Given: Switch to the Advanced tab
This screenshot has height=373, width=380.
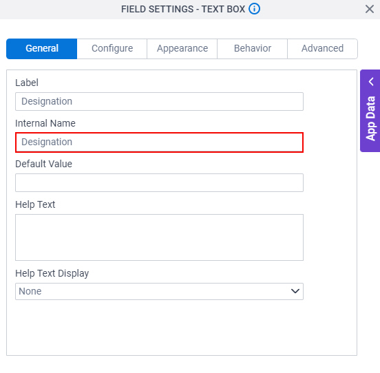Looking at the screenshot, I should click(x=322, y=49).
